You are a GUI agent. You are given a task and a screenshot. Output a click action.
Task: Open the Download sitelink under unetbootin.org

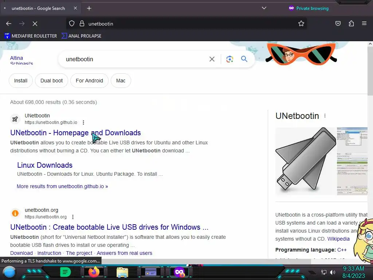point(21,253)
